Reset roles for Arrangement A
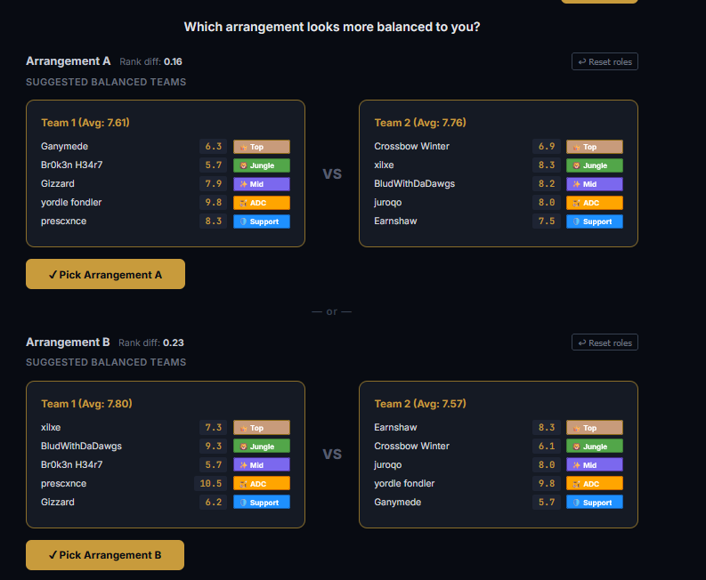The width and height of the screenshot is (706, 580). (x=605, y=61)
